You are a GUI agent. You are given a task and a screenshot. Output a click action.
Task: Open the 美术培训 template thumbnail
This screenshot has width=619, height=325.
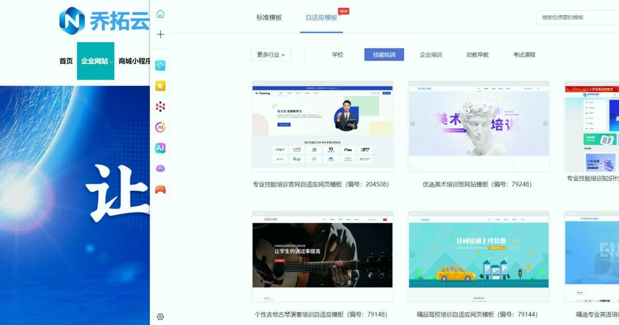(x=478, y=126)
